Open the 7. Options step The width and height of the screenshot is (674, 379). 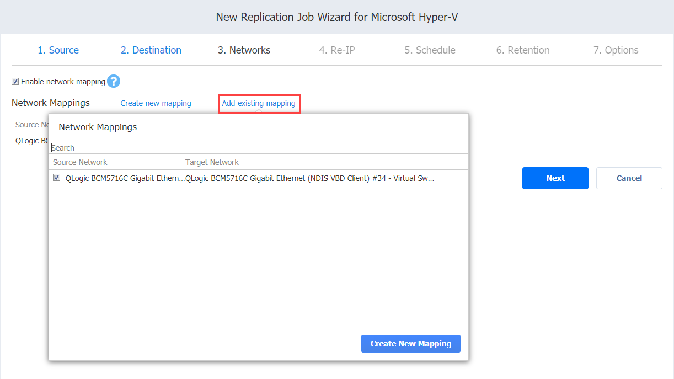click(x=616, y=50)
